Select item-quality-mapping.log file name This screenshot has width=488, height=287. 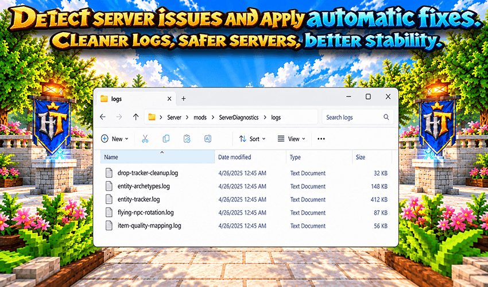[149, 226]
